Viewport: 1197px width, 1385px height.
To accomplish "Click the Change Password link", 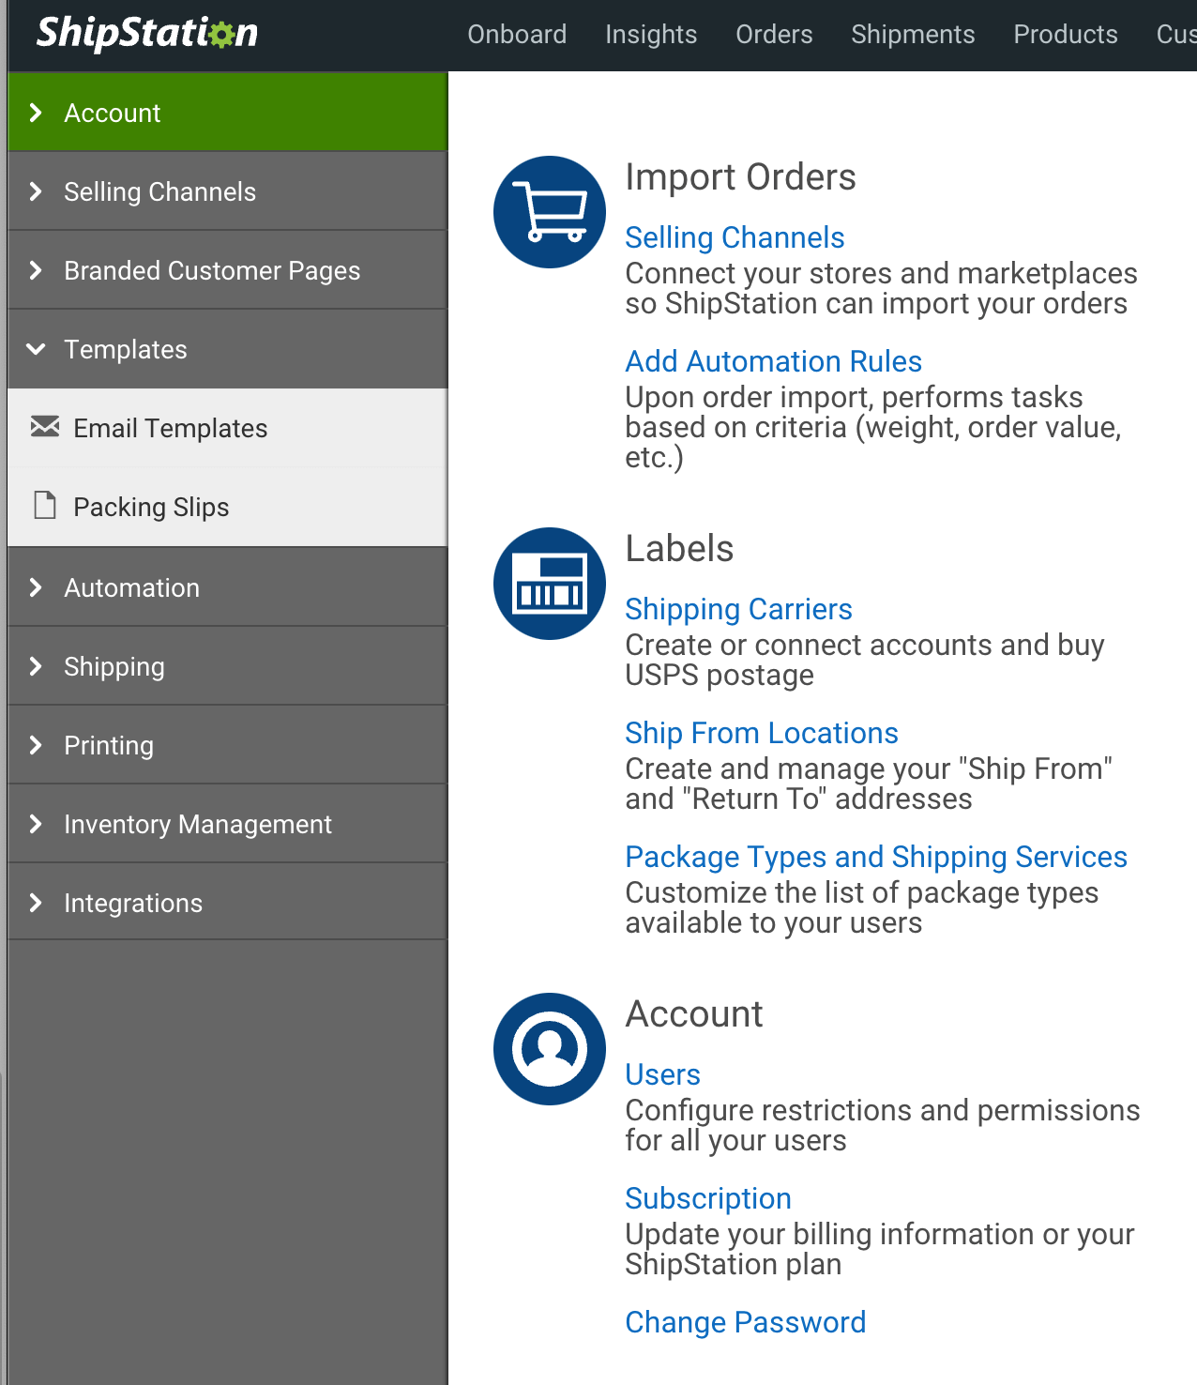I will coord(745,1322).
